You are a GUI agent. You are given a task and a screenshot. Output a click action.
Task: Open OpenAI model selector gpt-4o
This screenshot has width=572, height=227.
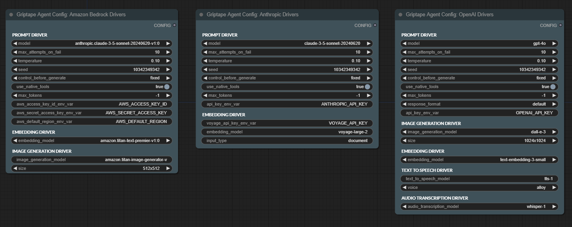(480, 44)
